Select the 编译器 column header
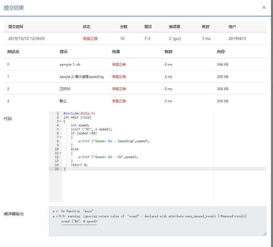This screenshot has height=247, width=273. [x=175, y=27]
